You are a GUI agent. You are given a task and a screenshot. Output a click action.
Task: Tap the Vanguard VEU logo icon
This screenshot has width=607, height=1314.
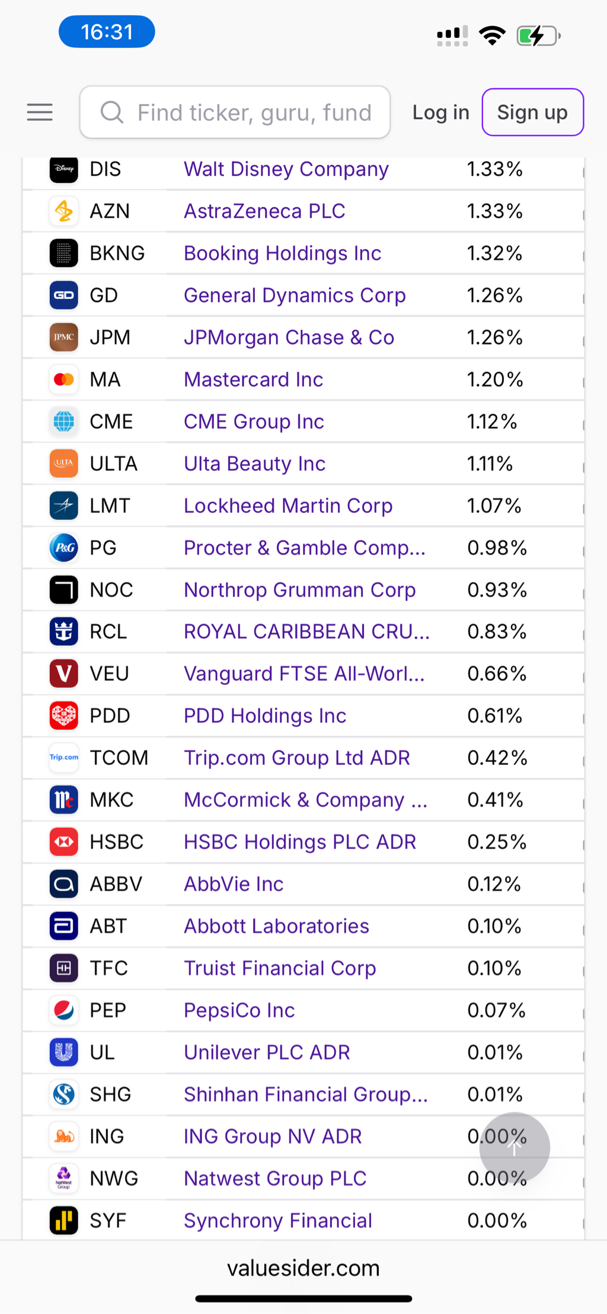[64, 674]
